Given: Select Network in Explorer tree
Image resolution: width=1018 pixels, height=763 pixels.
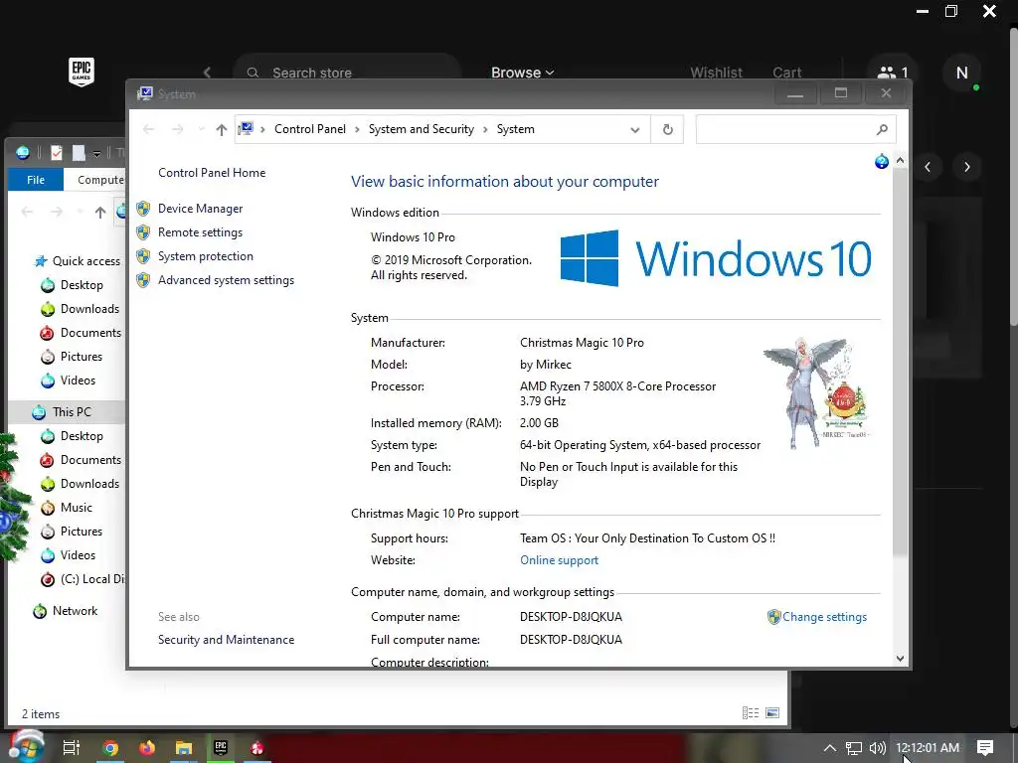Looking at the screenshot, I should tap(75, 611).
